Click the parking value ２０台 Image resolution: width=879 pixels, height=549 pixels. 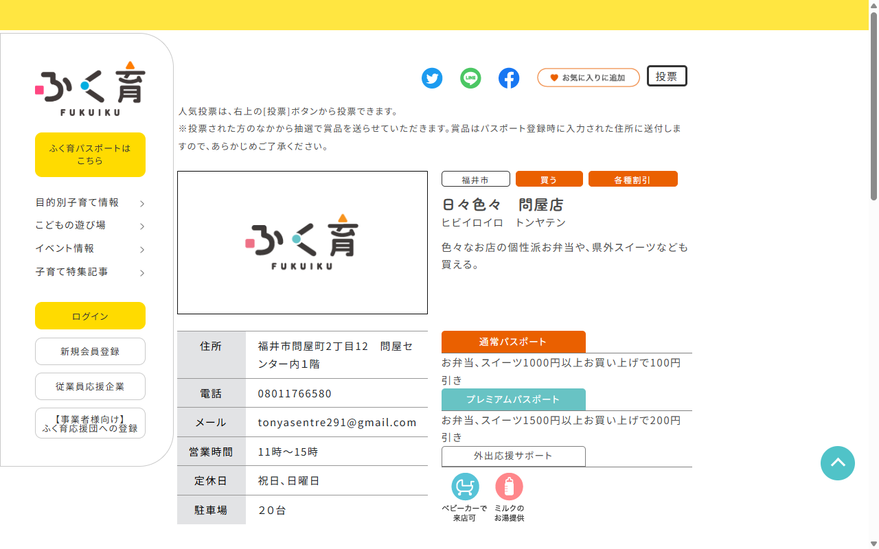pos(272,511)
